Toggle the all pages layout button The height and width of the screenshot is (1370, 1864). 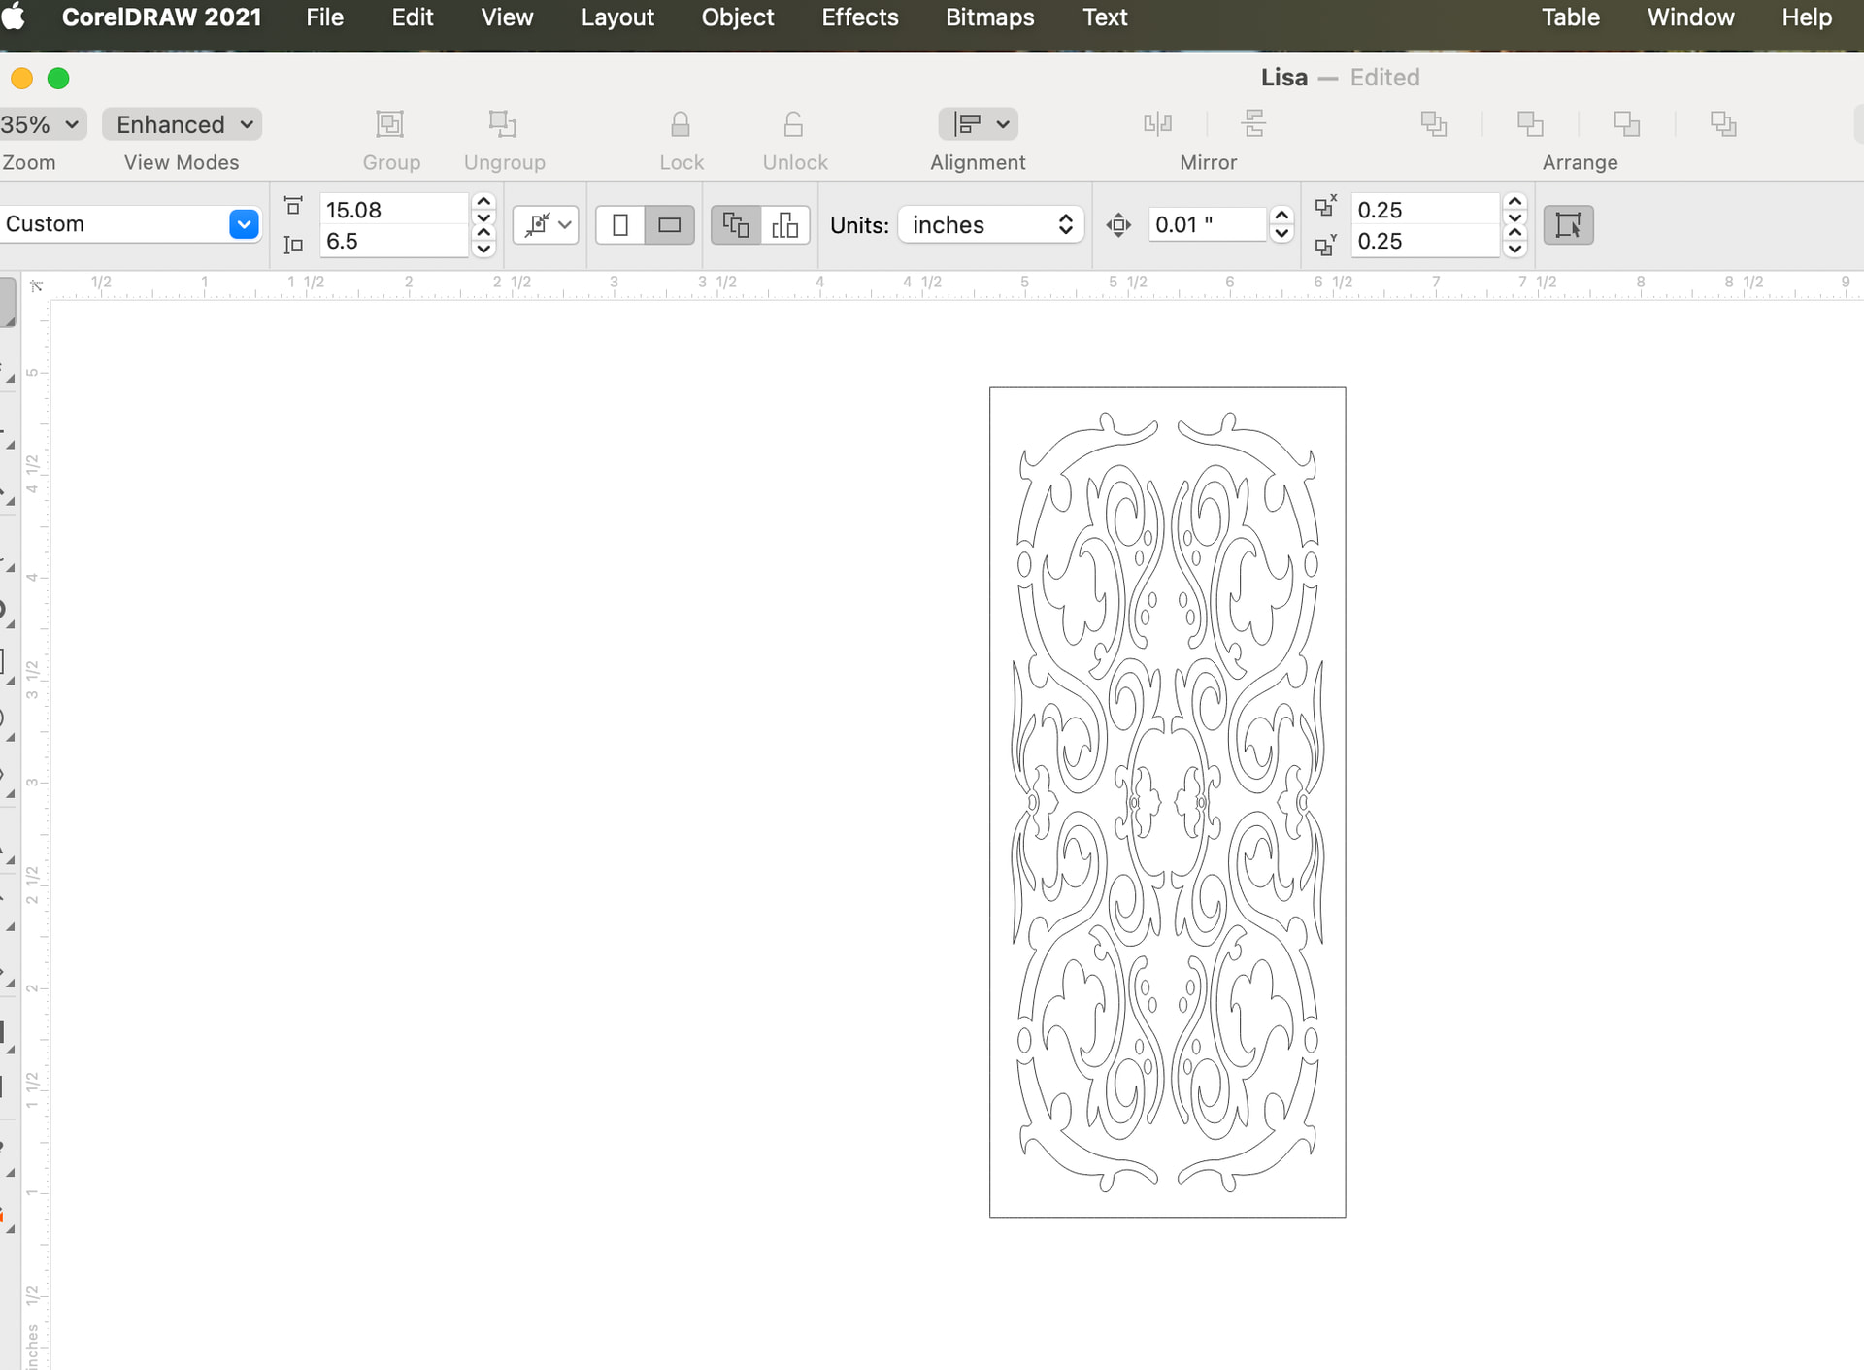click(736, 225)
